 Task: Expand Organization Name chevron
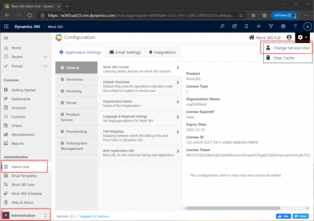178,102
